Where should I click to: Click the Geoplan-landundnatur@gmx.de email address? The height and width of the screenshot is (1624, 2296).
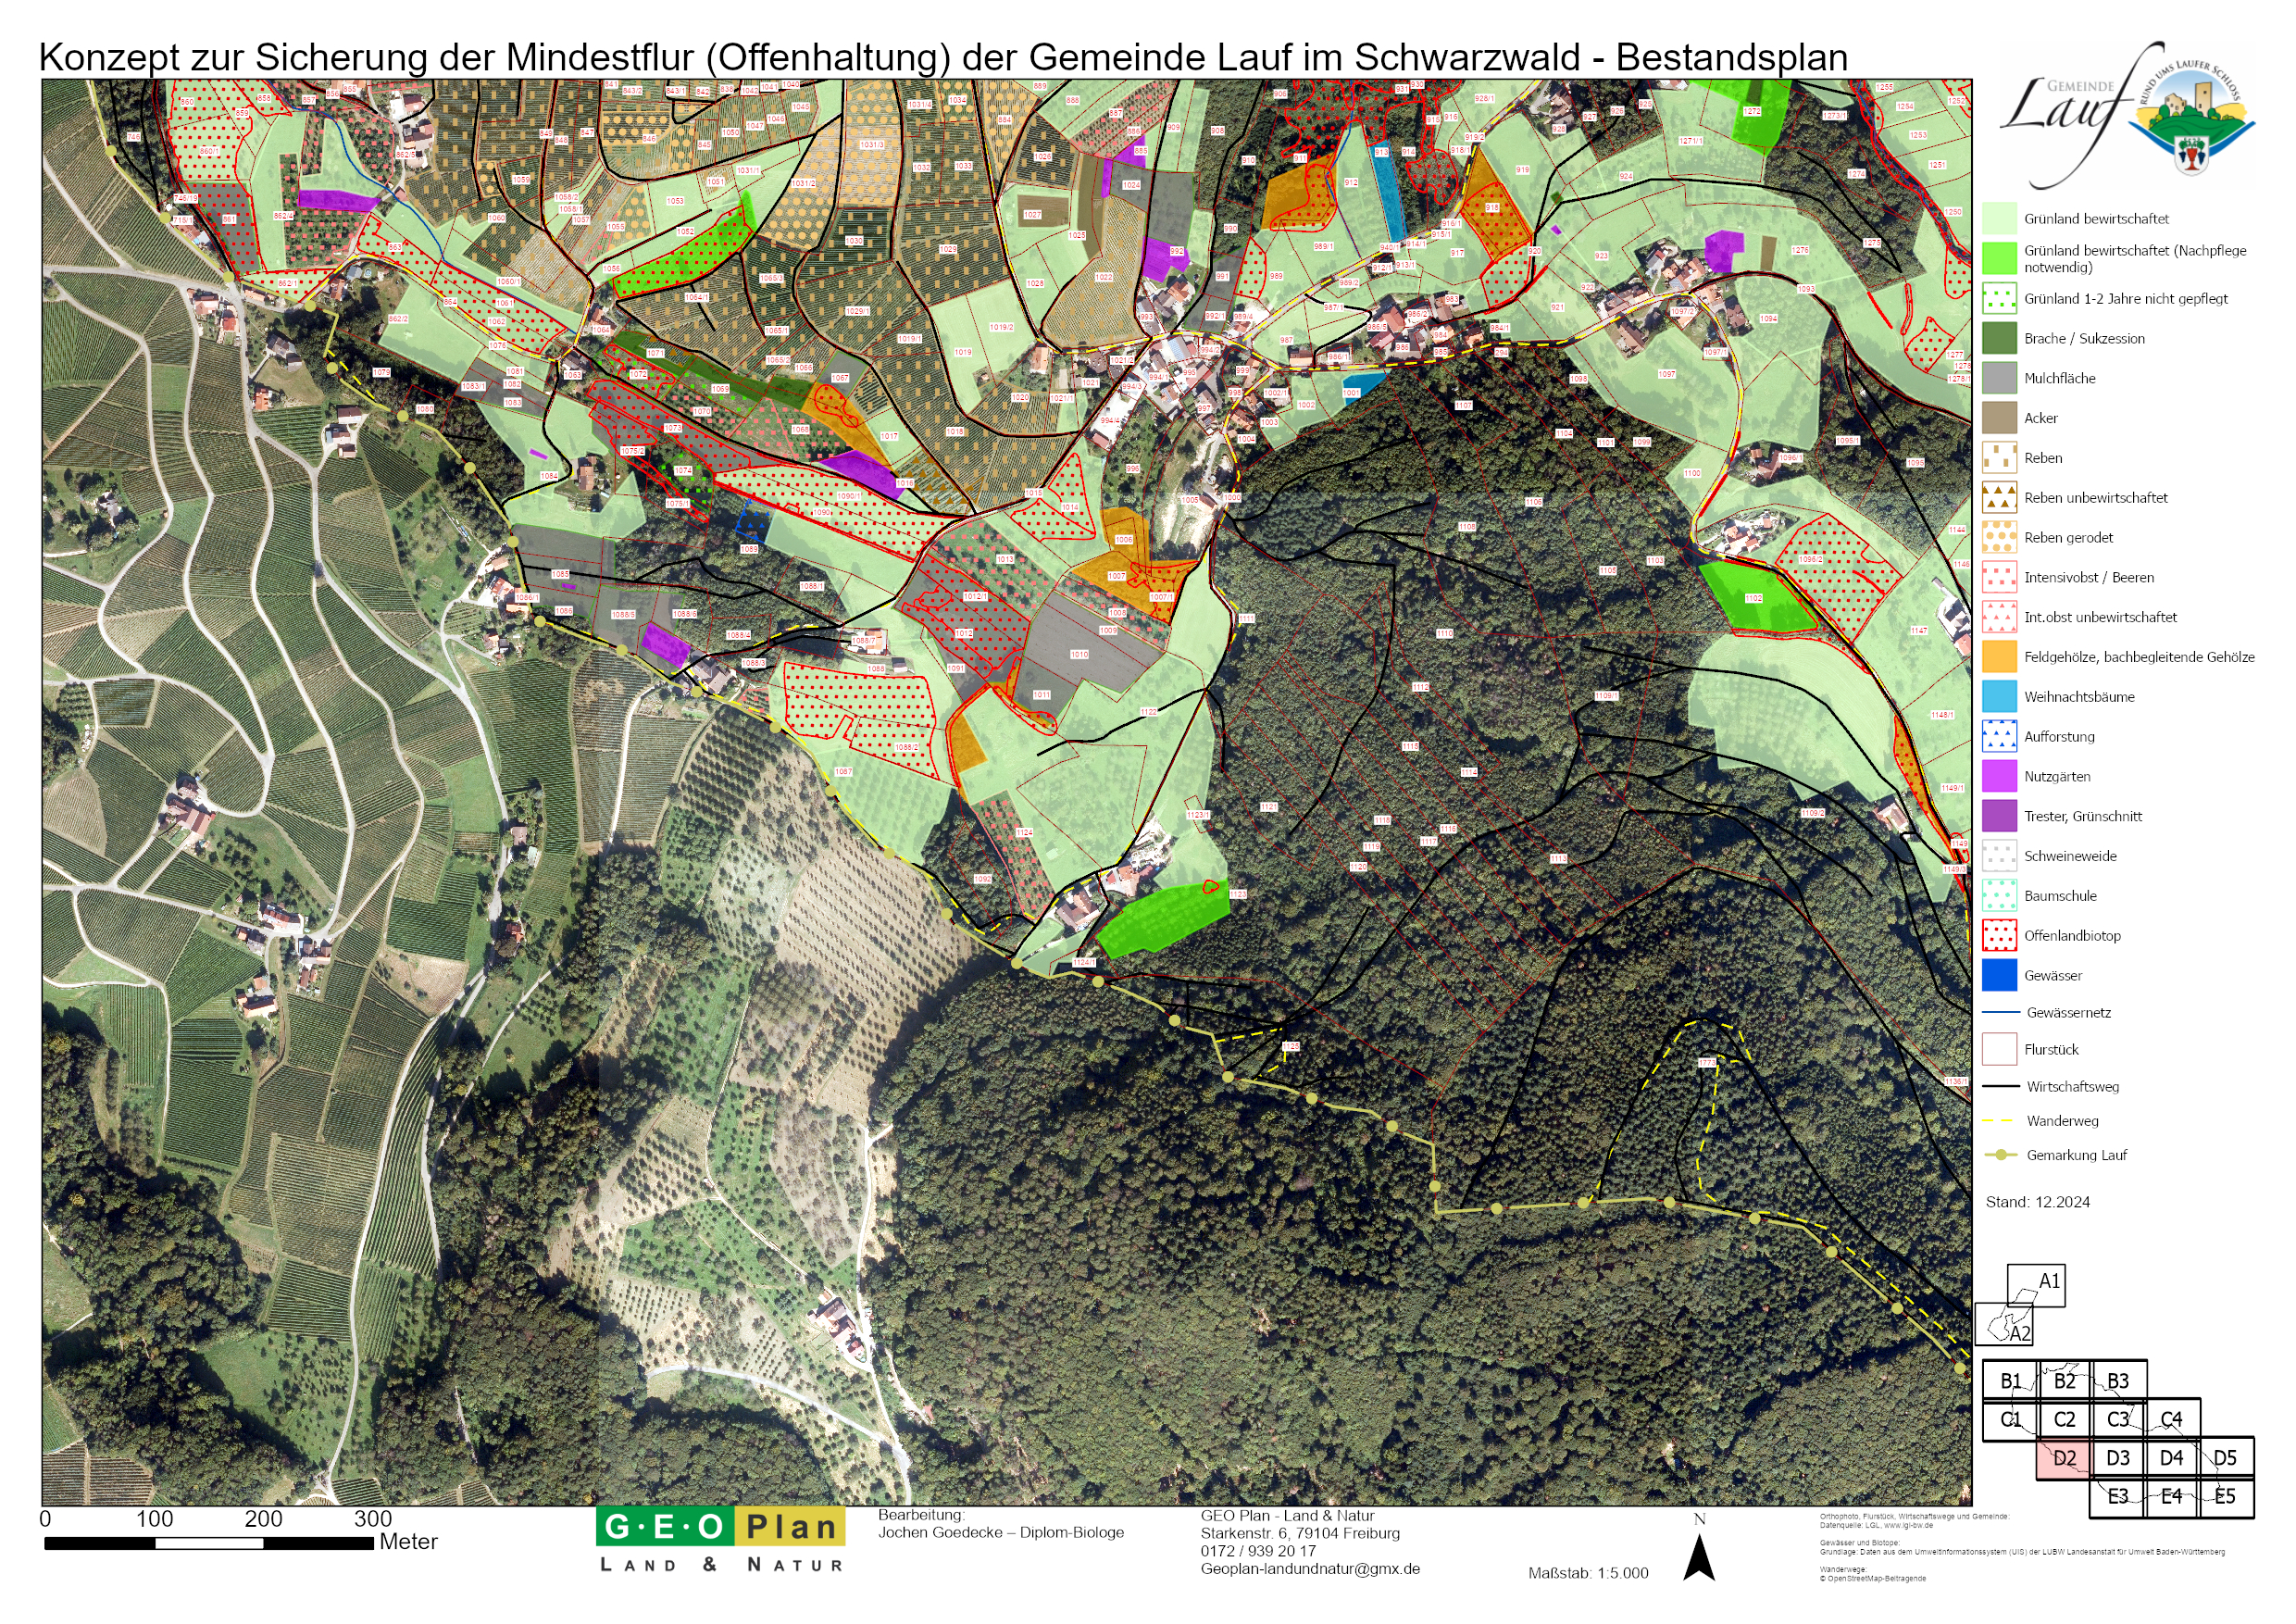click(1310, 1569)
